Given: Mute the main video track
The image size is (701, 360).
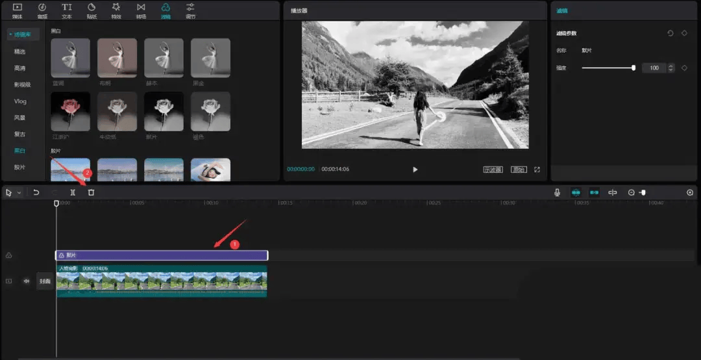Looking at the screenshot, I should click(x=27, y=281).
